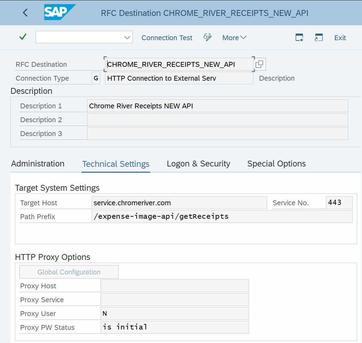The width and height of the screenshot is (362, 343).
Task: Click the Exit button
Action: (x=340, y=37)
